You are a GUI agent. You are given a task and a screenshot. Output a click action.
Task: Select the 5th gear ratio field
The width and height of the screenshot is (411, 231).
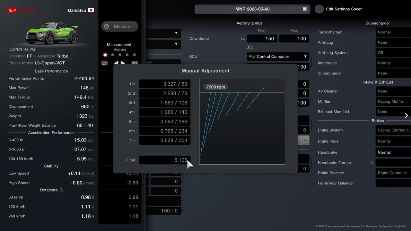165,122
